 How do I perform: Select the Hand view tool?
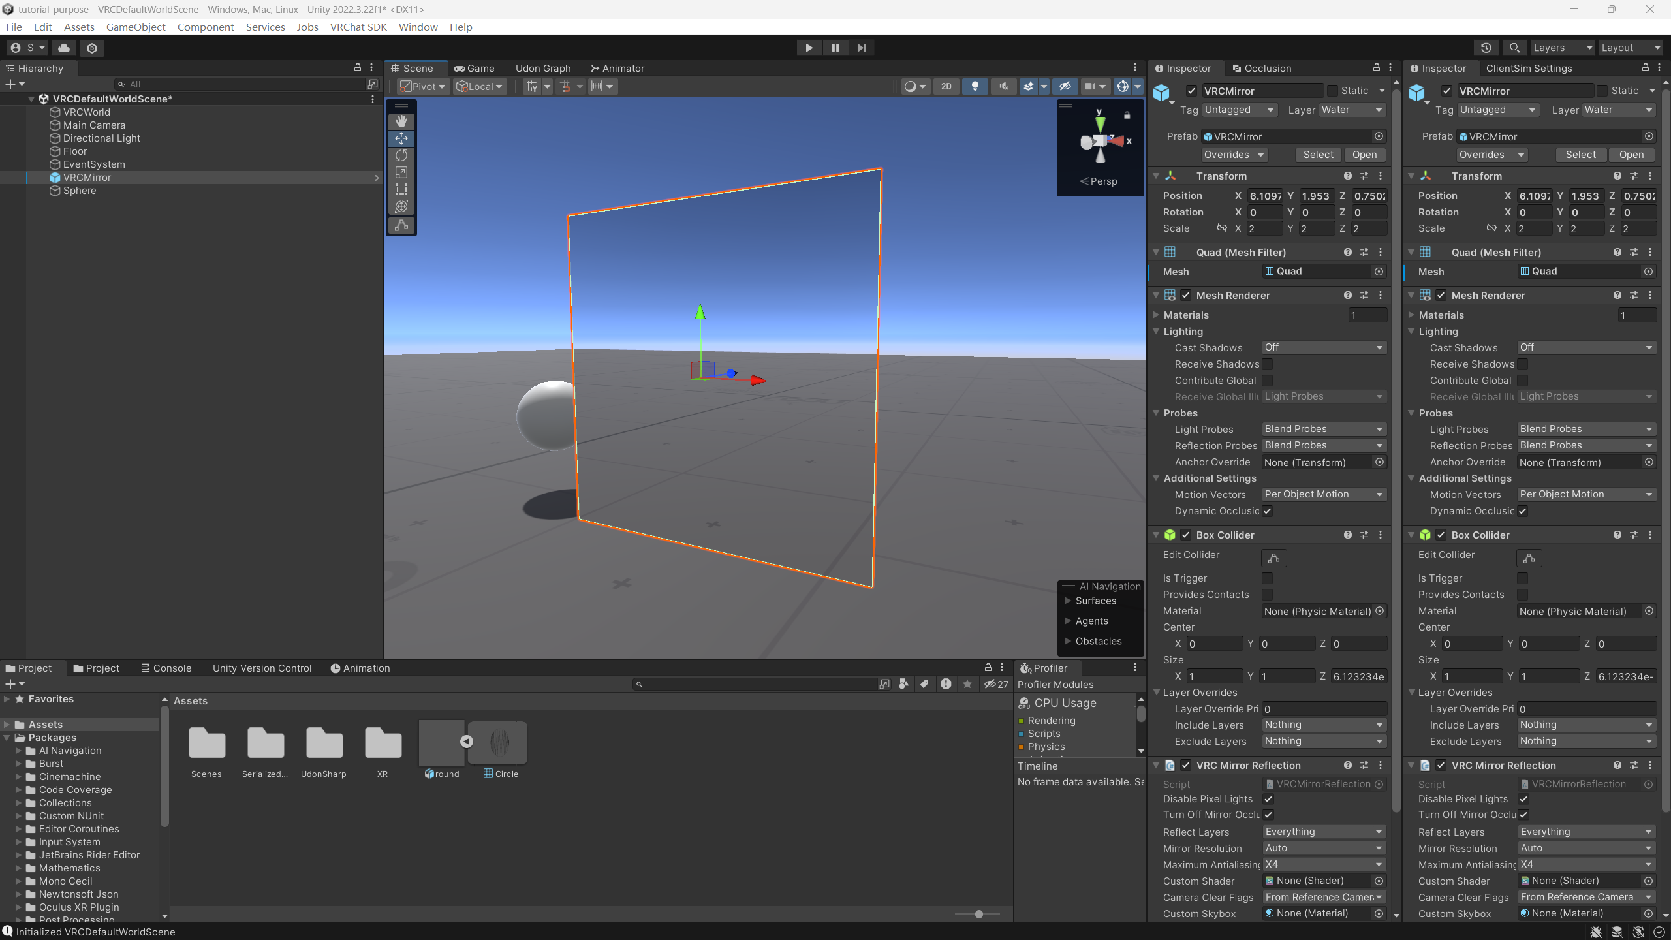click(401, 121)
